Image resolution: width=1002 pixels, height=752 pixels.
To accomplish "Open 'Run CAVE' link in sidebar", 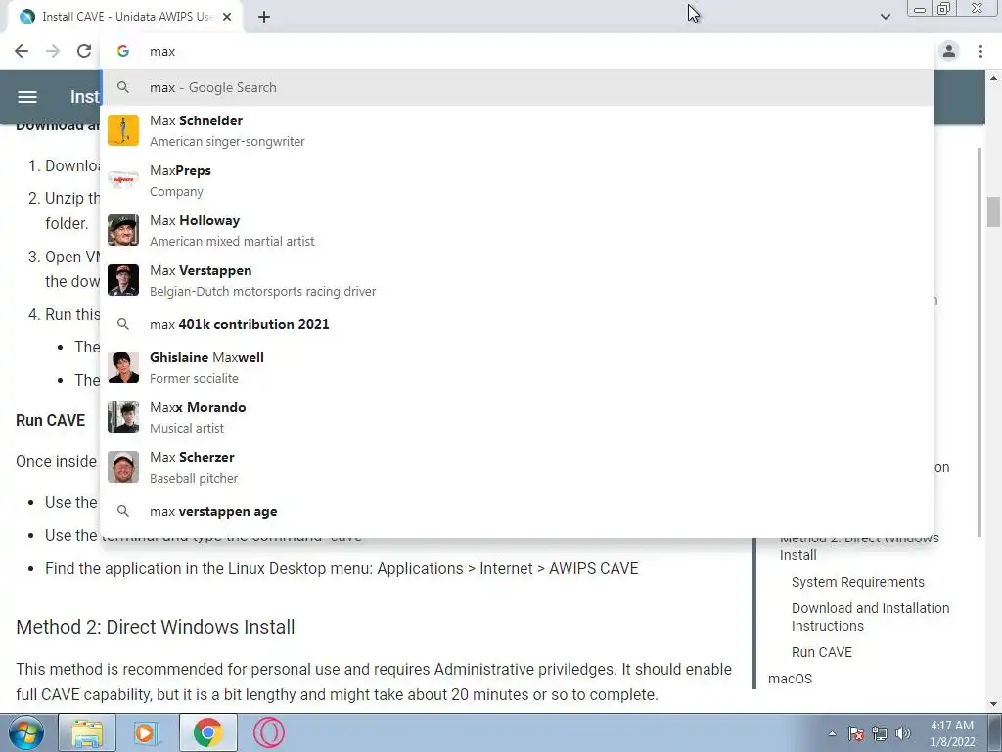I will point(822,652).
